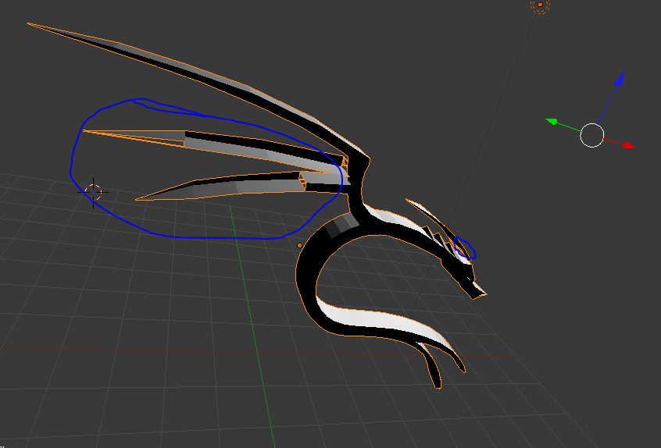Select the dragon mesh by its curved body
The image size is (661, 448).
pos(306,269)
